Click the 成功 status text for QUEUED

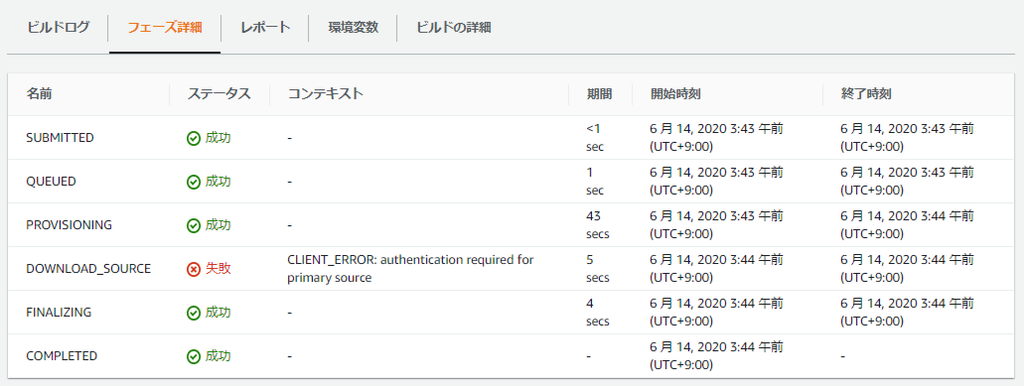point(219,182)
